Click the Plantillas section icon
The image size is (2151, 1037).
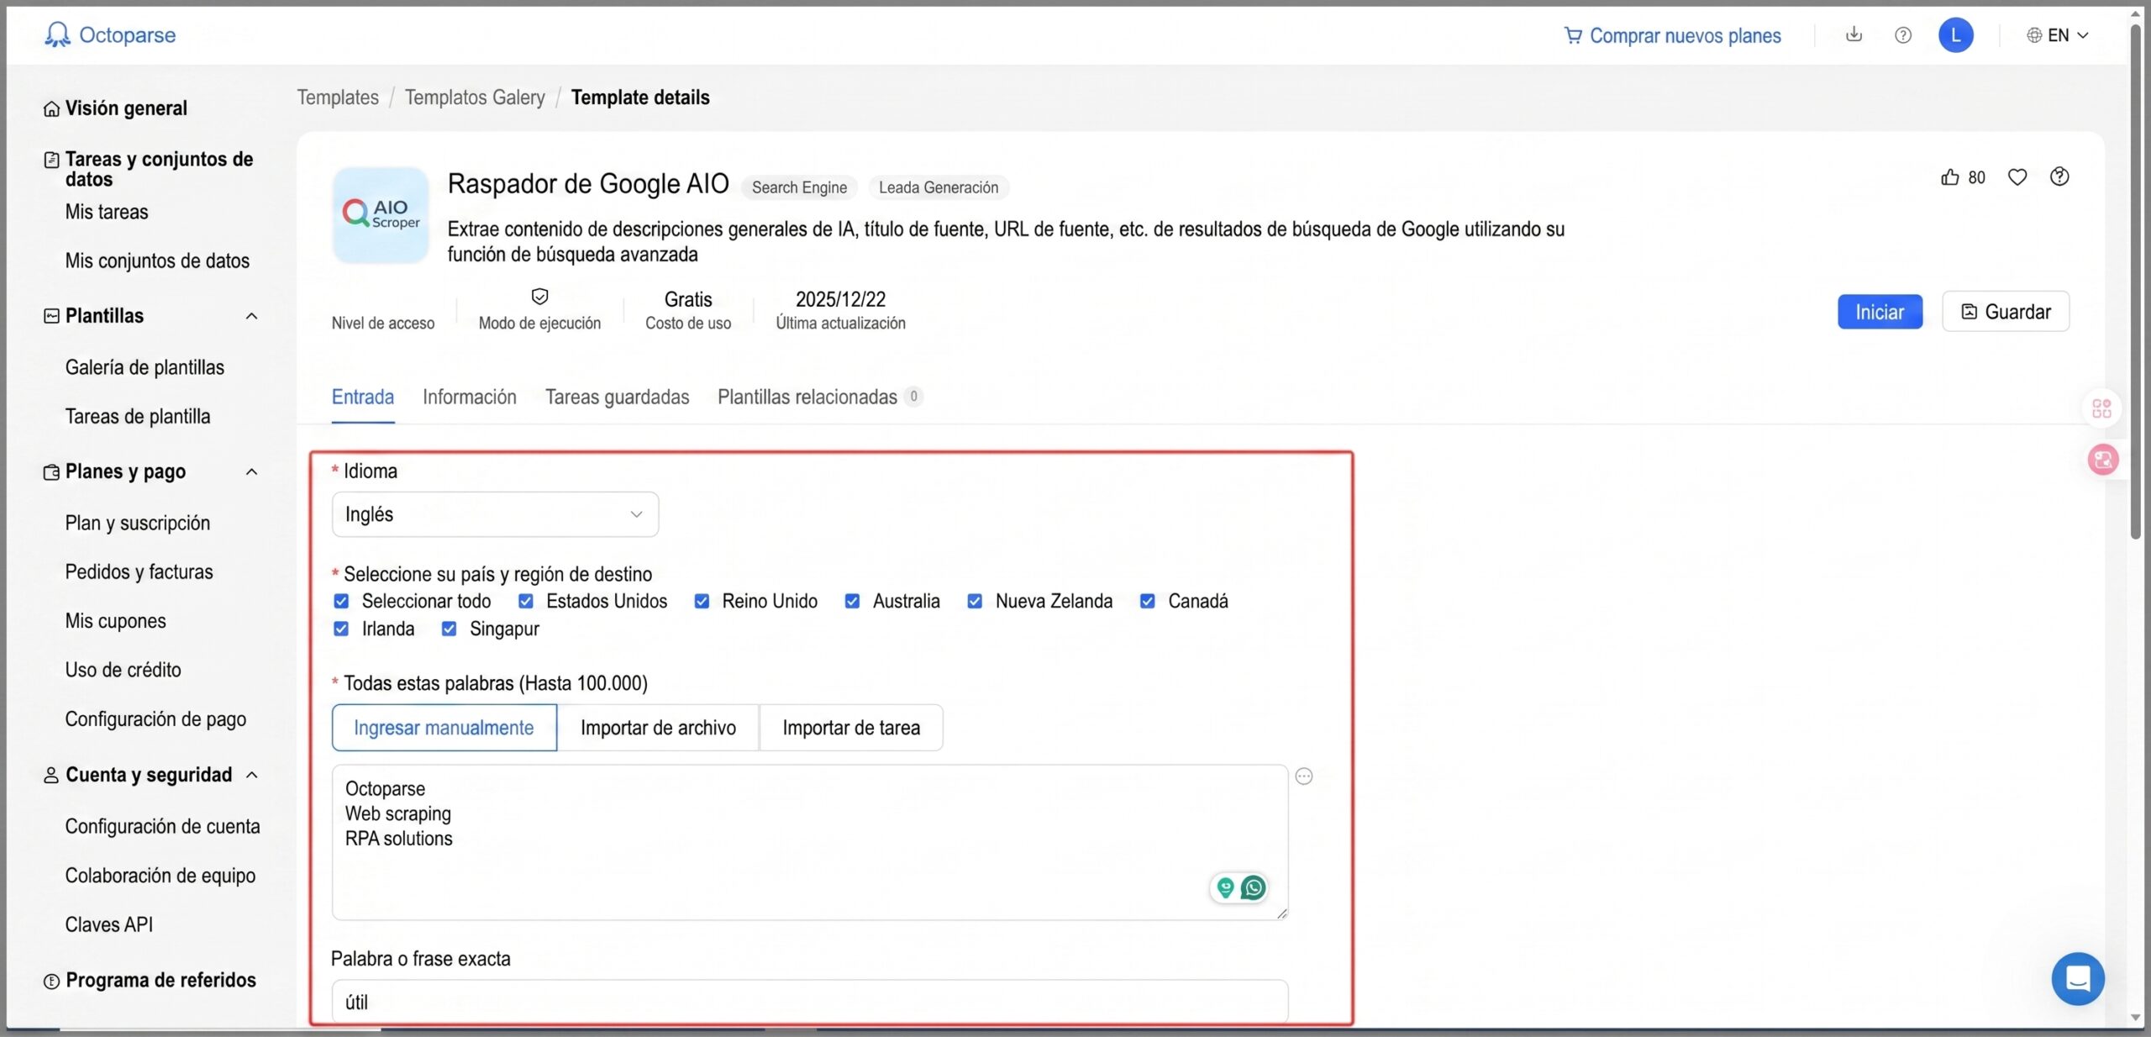pyautogui.click(x=51, y=316)
